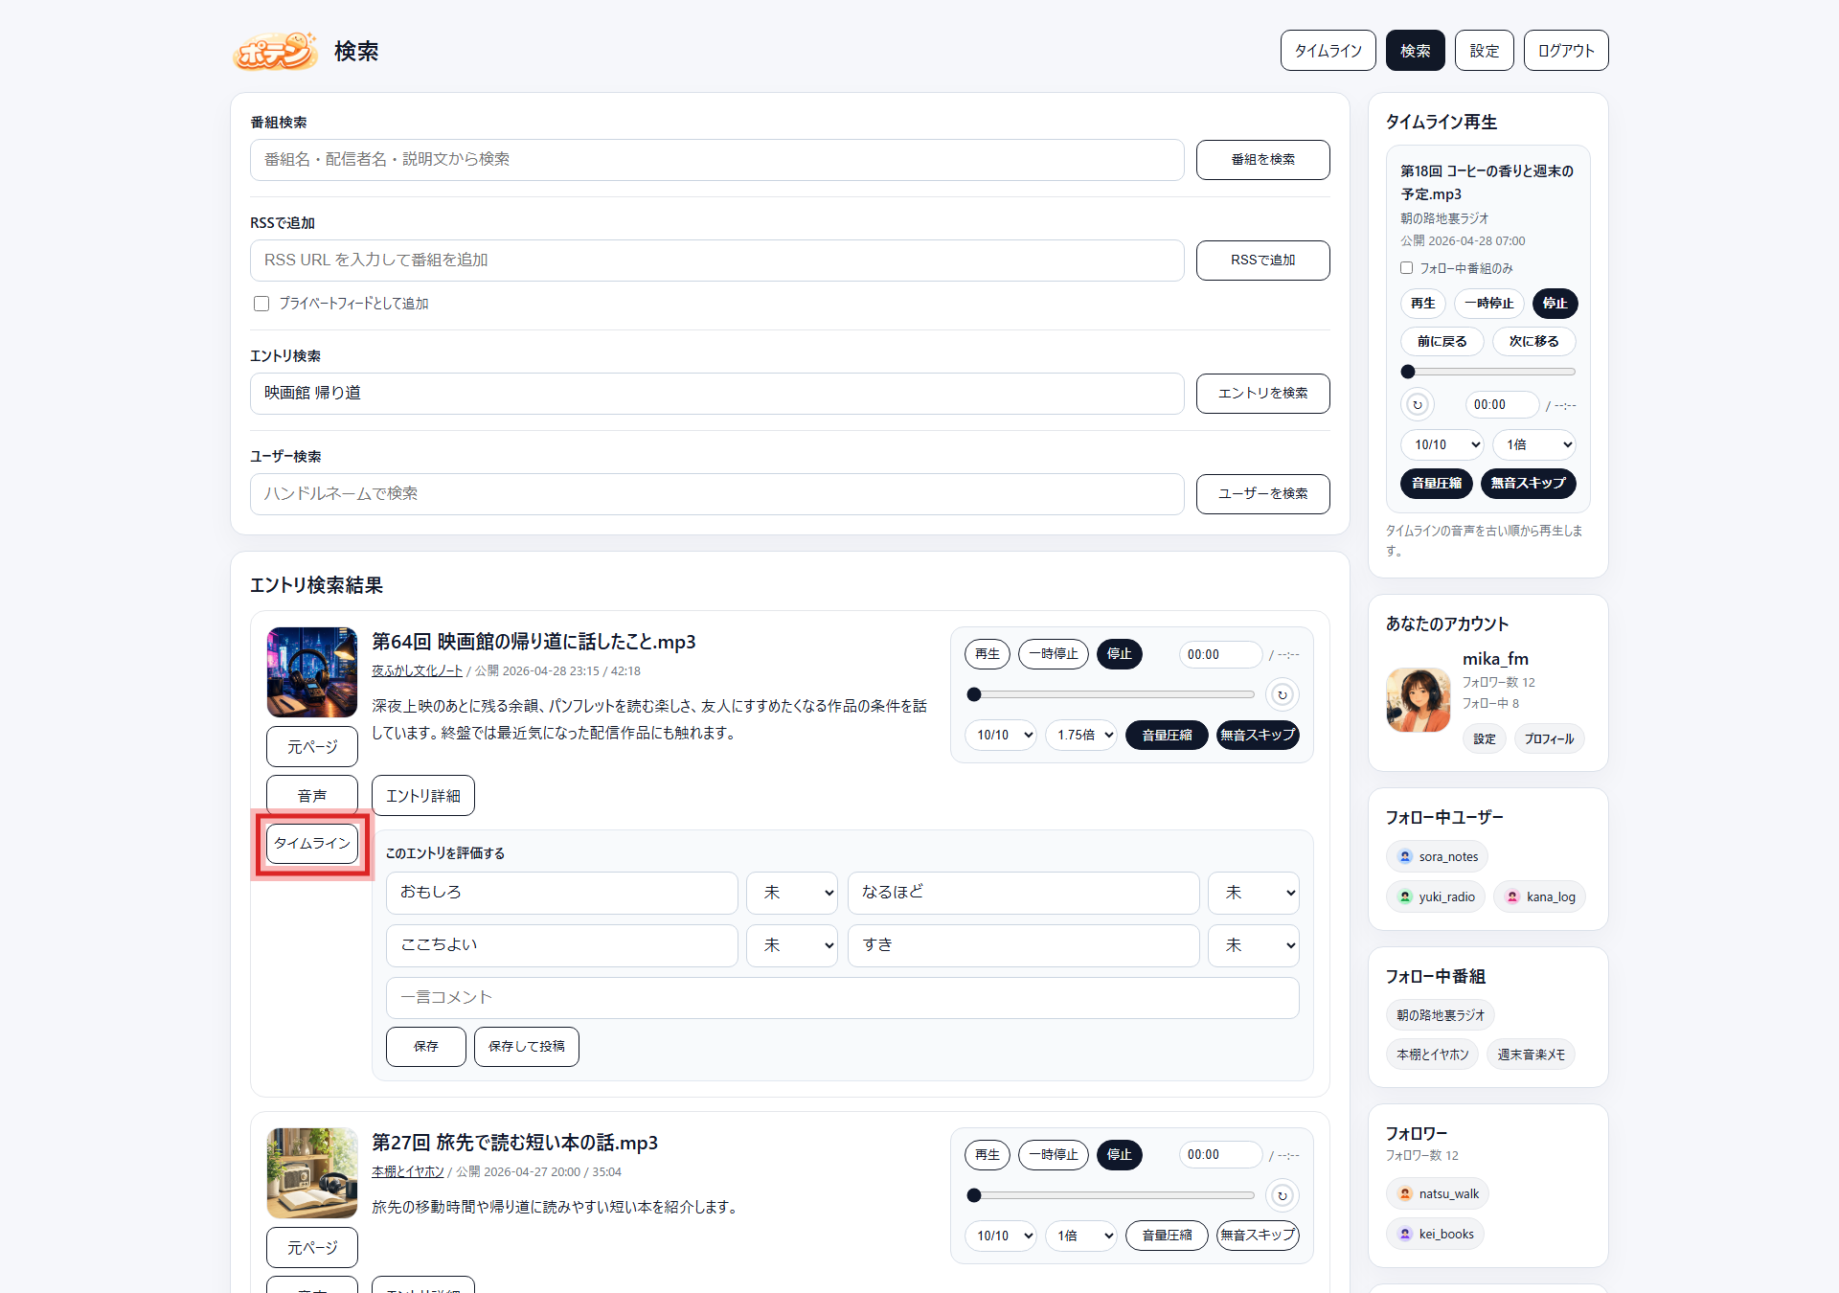Image resolution: width=1839 pixels, height=1293 pixels.
Task: Toggle 無音スキップ for 第27回 entry
Action: coord(1258,1236)
